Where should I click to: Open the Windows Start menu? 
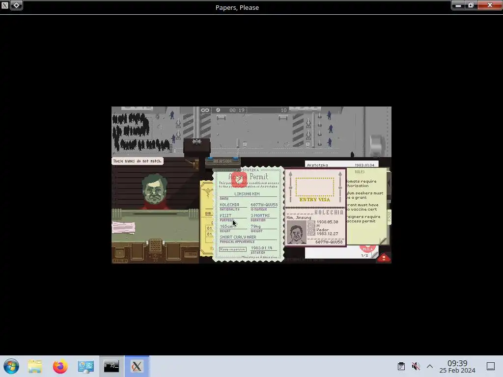(11, 366)
